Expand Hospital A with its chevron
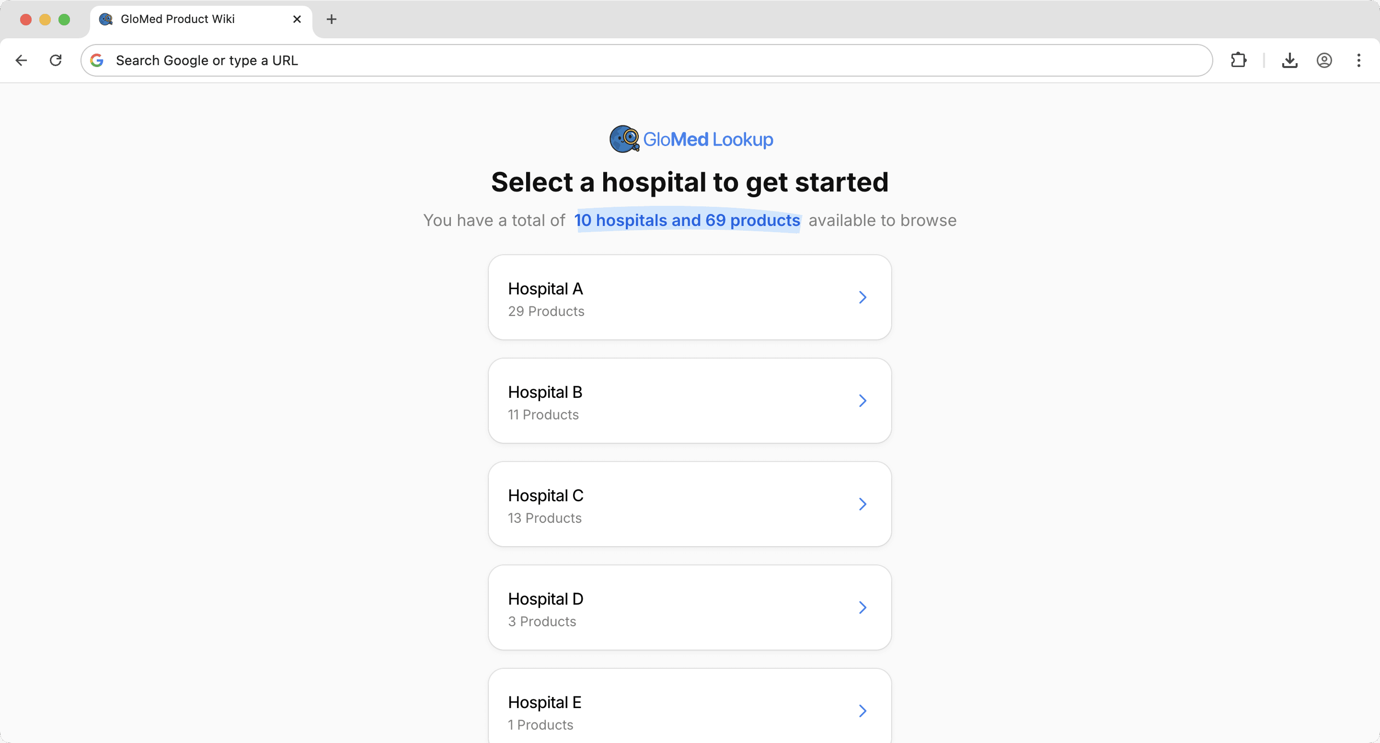Screen dimensions: 1380x743 (x=862, y=297)
